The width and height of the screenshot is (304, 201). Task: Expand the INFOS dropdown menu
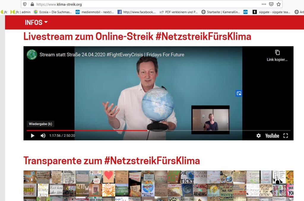click(36, 22)
